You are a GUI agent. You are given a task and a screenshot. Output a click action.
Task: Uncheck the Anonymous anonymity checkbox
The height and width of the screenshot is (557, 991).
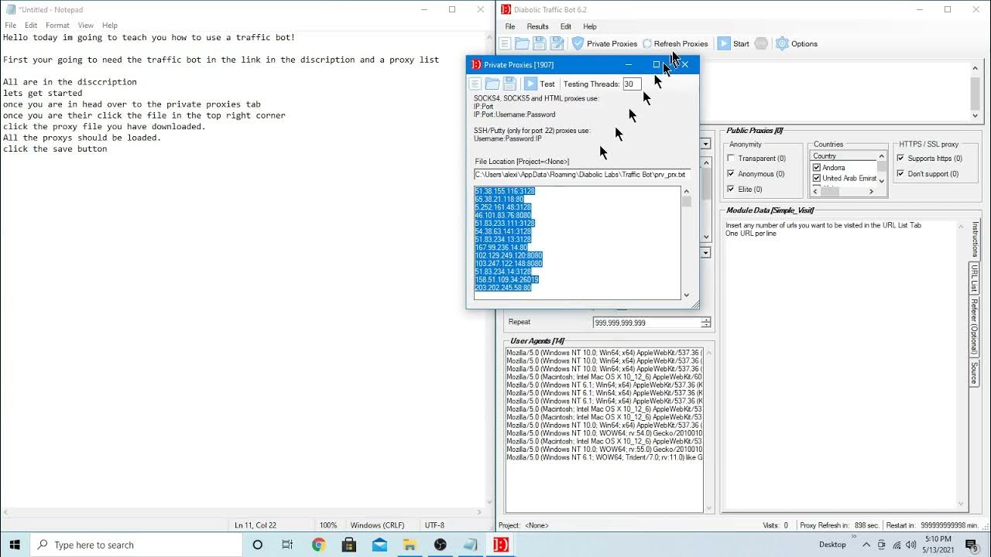(731, 173)
